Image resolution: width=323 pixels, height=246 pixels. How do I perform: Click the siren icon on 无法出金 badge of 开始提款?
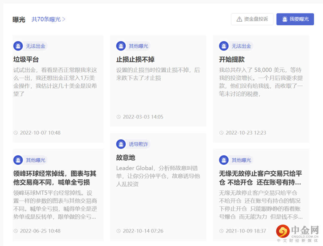pyautogui.click(x=223, y=46)
